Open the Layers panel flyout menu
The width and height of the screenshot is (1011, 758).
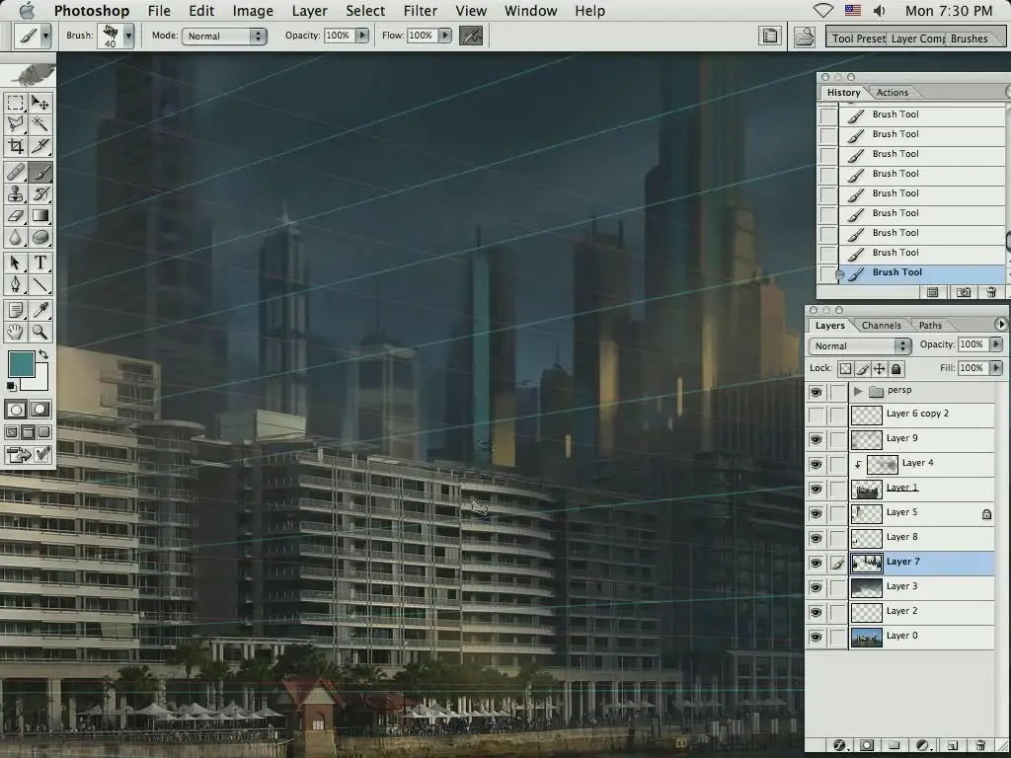point(1001,324)
